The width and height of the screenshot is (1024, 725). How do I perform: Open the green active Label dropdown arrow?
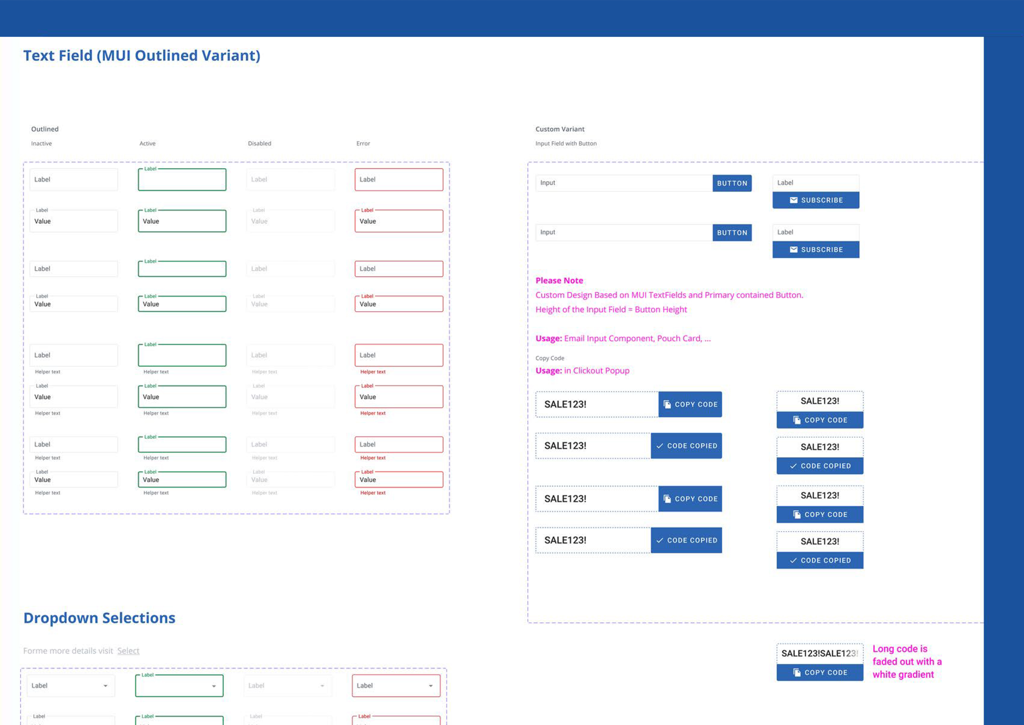tap(214, 686)
